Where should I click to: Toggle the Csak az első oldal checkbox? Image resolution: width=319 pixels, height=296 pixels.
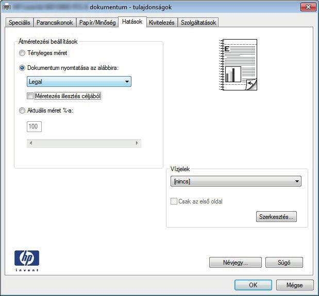tap(174, 201)
